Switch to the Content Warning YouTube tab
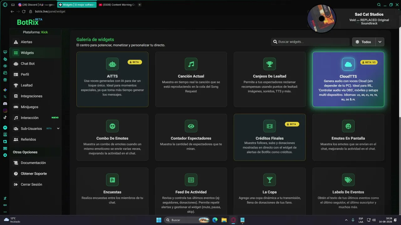This screenshot has width=401, height=225. [x=117, y=5]
